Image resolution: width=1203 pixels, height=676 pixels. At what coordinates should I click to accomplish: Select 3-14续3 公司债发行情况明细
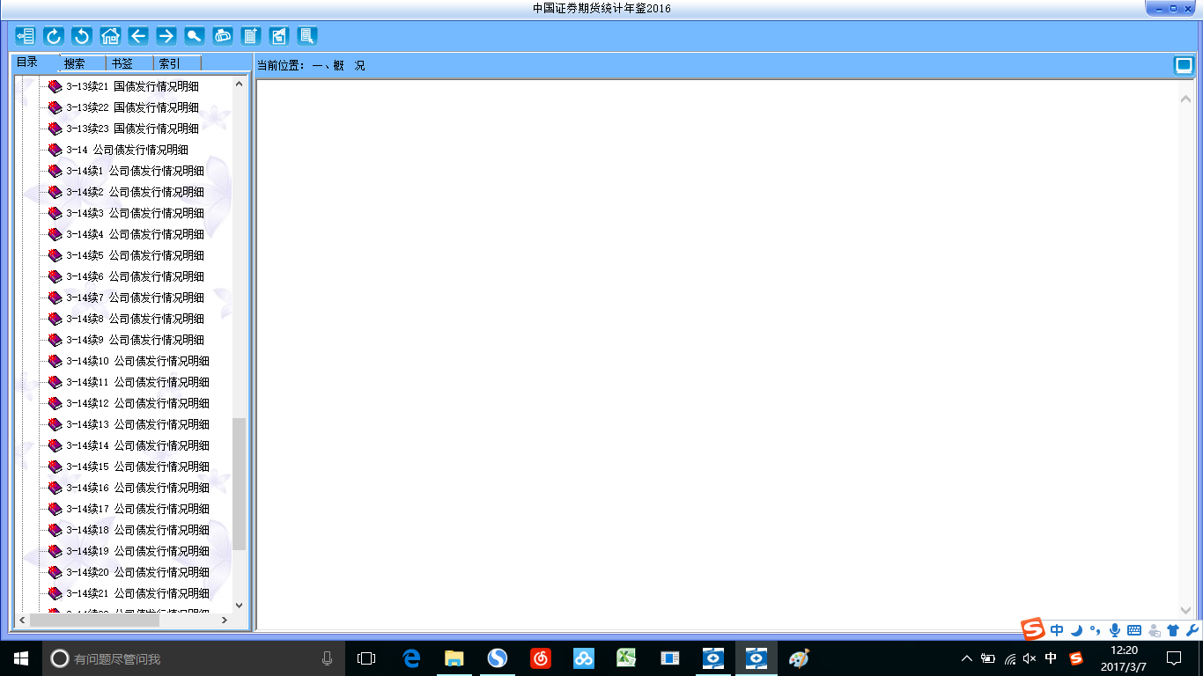coord(135,213)
